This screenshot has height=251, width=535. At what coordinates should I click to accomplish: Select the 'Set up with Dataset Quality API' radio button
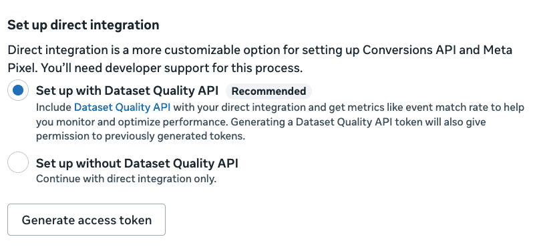18,90
